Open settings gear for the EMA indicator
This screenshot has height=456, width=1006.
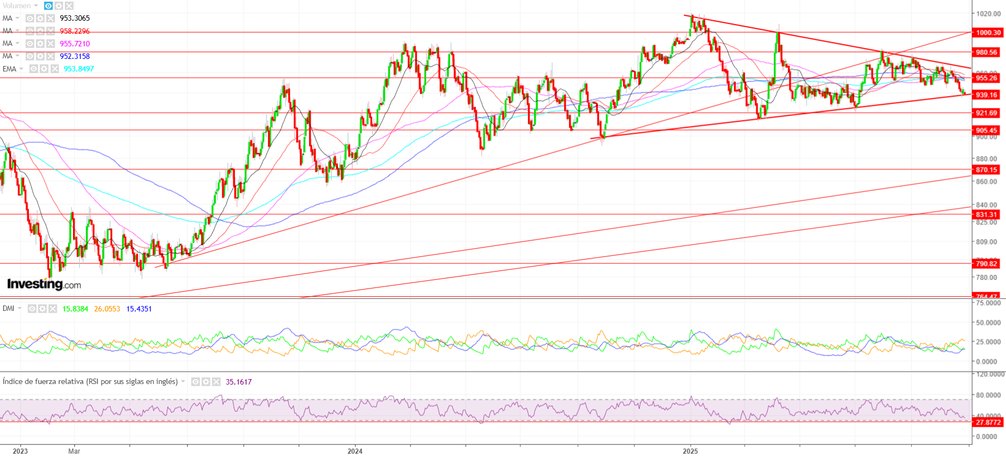44,69
